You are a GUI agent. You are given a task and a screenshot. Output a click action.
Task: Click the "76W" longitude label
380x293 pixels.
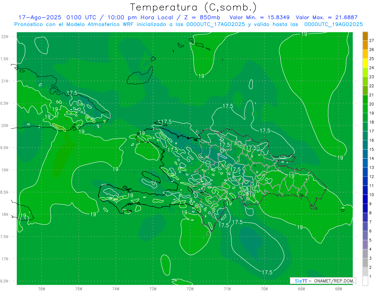pyautogui.click(x=41, y=289)
